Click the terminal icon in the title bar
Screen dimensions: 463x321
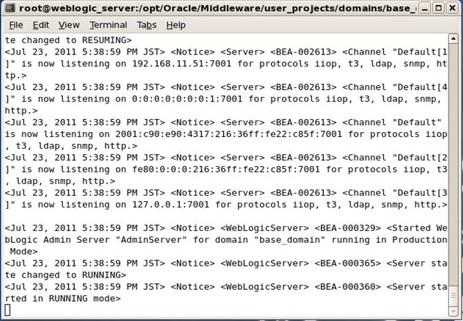10,8
